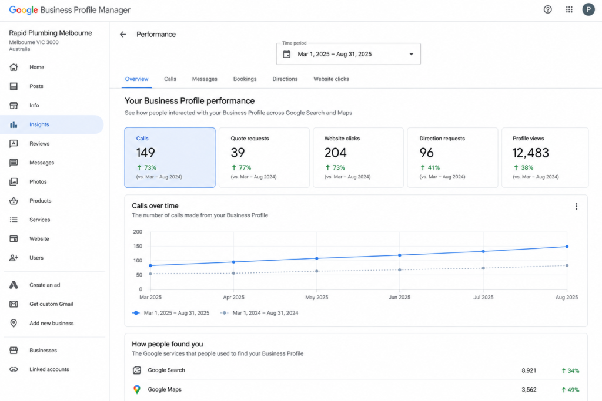Click the Messages chat icon in sidebar
Screen dimensions: 602x401
(14, 163)
